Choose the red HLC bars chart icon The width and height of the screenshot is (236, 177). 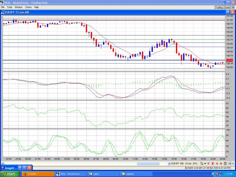[x=221, y=164]
